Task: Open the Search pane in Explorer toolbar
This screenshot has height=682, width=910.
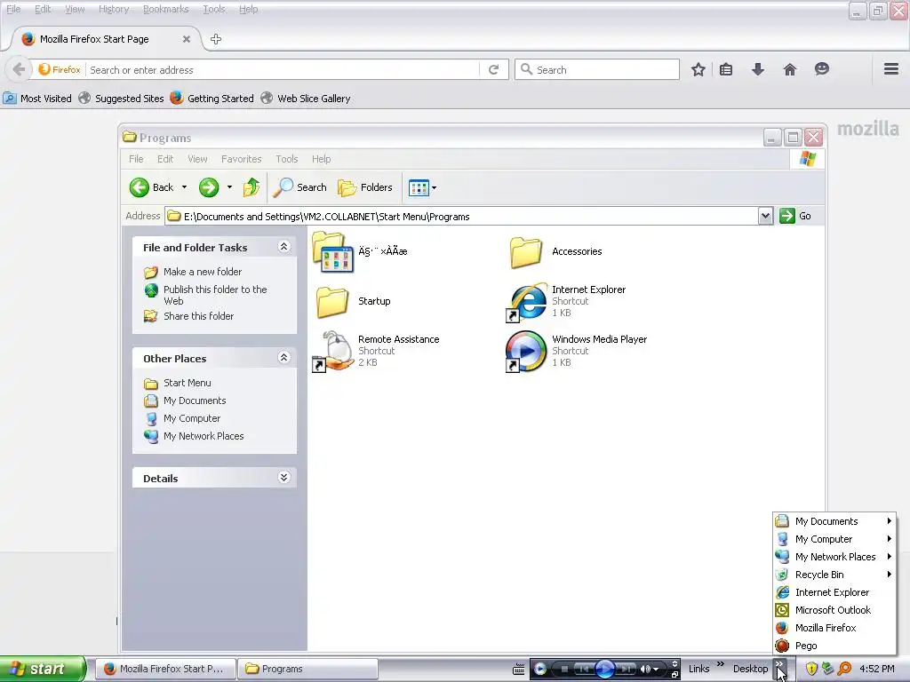Action: (300, 187)
